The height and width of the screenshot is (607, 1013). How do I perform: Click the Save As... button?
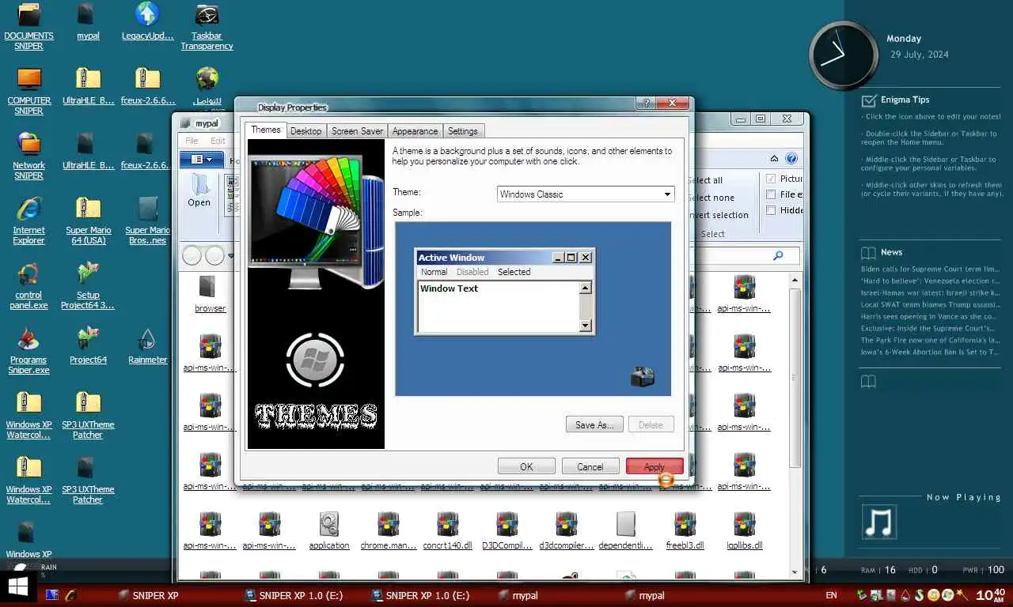594,424
